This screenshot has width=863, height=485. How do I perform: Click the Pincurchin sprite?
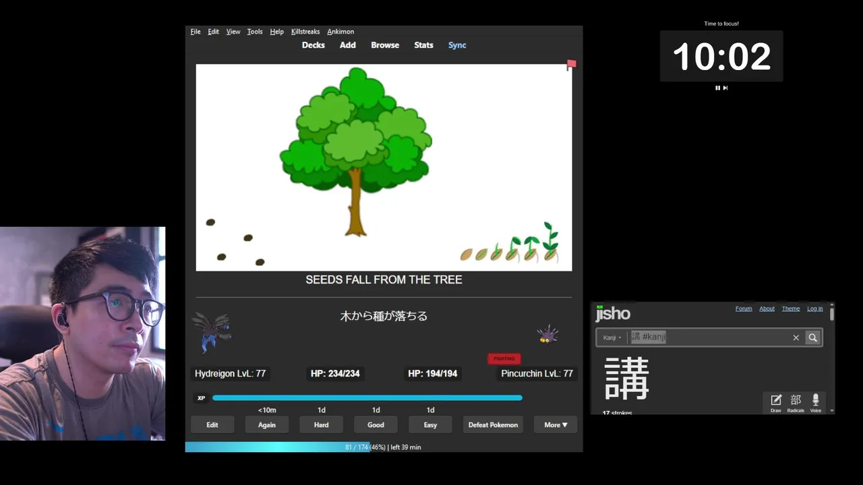click(x=547, y=334)
